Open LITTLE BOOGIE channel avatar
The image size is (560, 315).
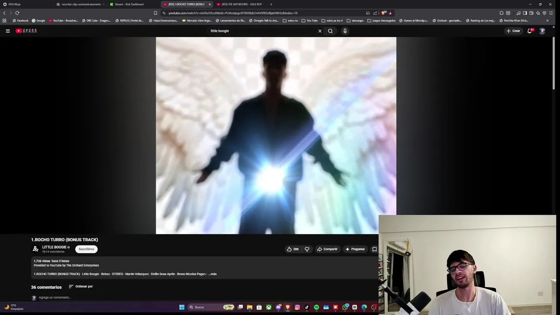35,249
